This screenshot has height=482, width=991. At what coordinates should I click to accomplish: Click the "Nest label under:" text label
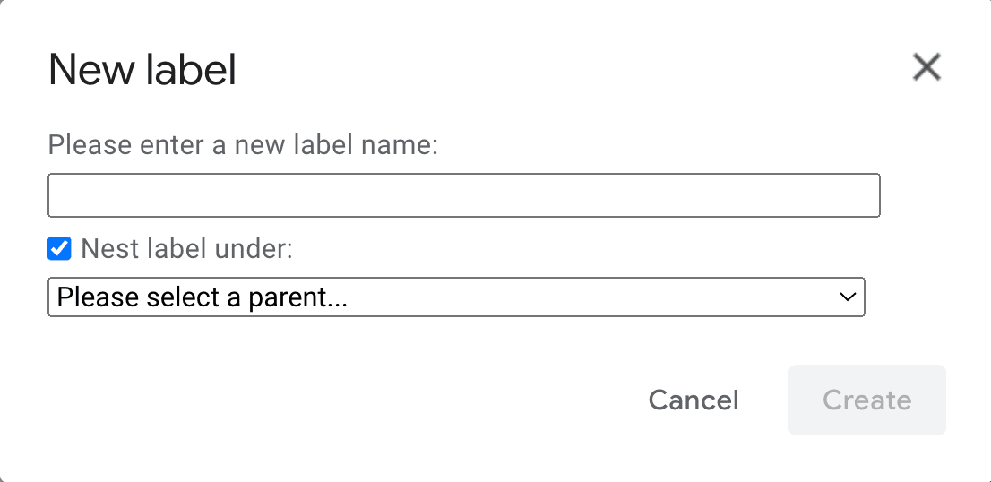coord(186,248)
